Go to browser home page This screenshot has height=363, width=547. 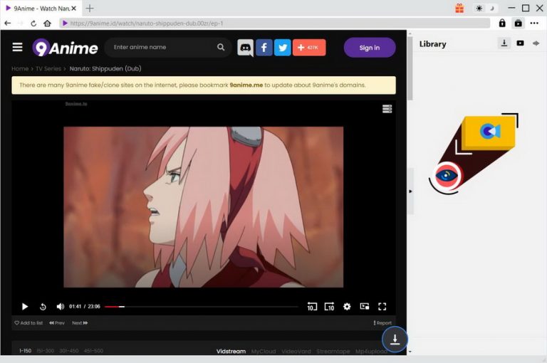(x=48, y=23)
